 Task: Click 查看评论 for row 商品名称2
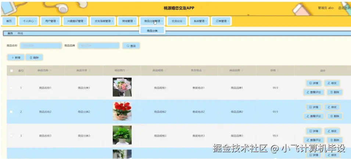(314, 116)
